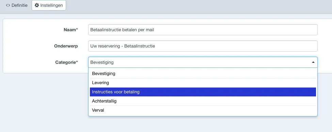Select Bevestiging from the category list
The image size is (332, 132).
(x=203, y=74)
